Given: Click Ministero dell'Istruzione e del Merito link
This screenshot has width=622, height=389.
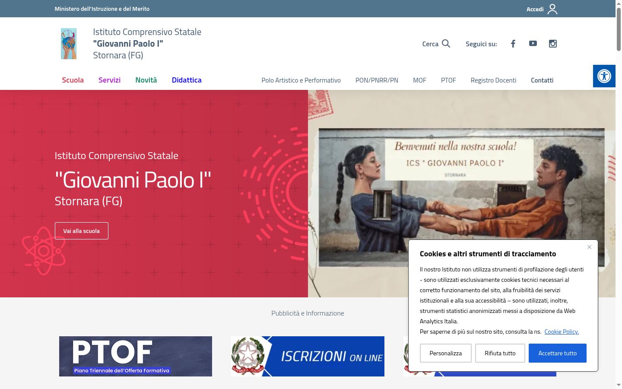Looking at the screenshot, I should point(102,9).
